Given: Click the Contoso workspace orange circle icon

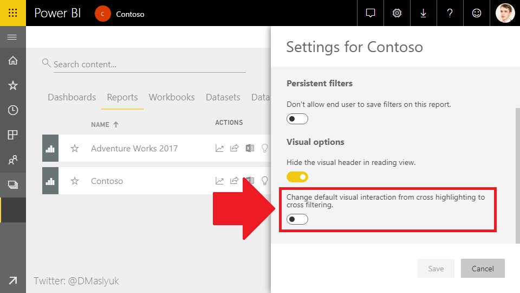Looking at the screenshot, I should 102,14.
